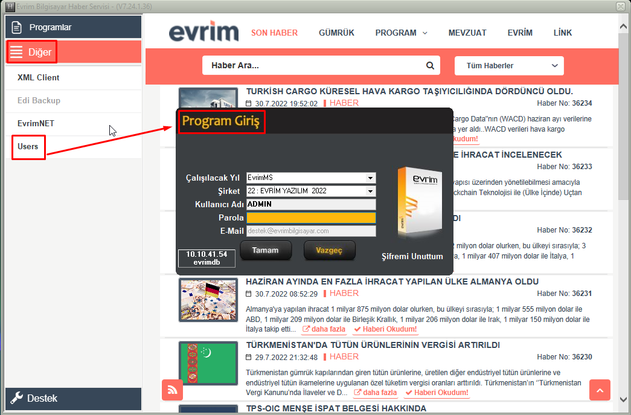This screenshot has width=631, height=415.
Task: Click the scrollbar down arrow
Action: click(x=623, y=400)
